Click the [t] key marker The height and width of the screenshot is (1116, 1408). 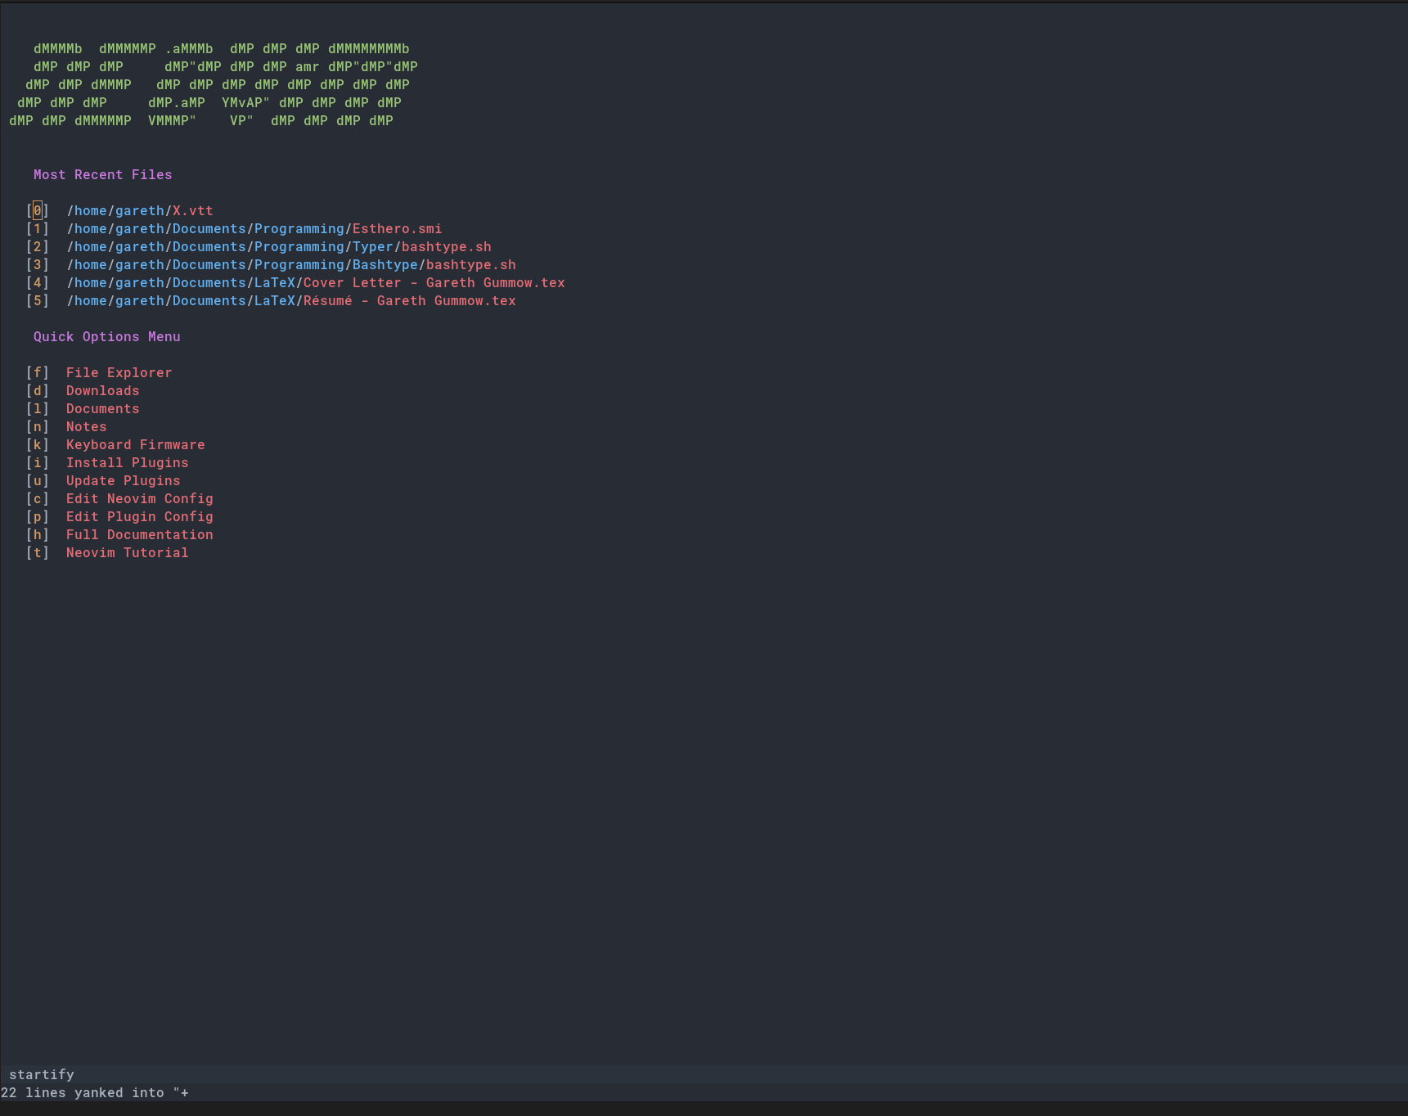(38, 552)
